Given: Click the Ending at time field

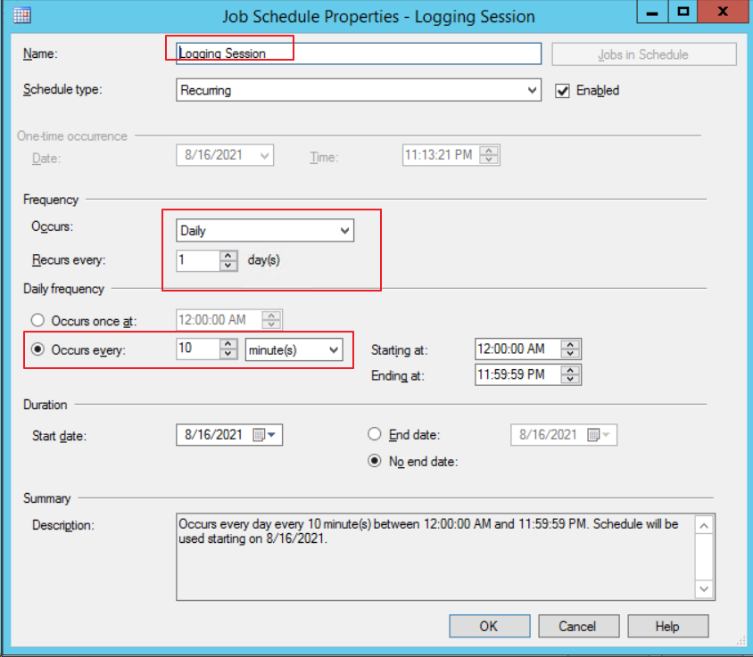Looking at the screenshot, I should pyautogui.click(x=517, y=374).
